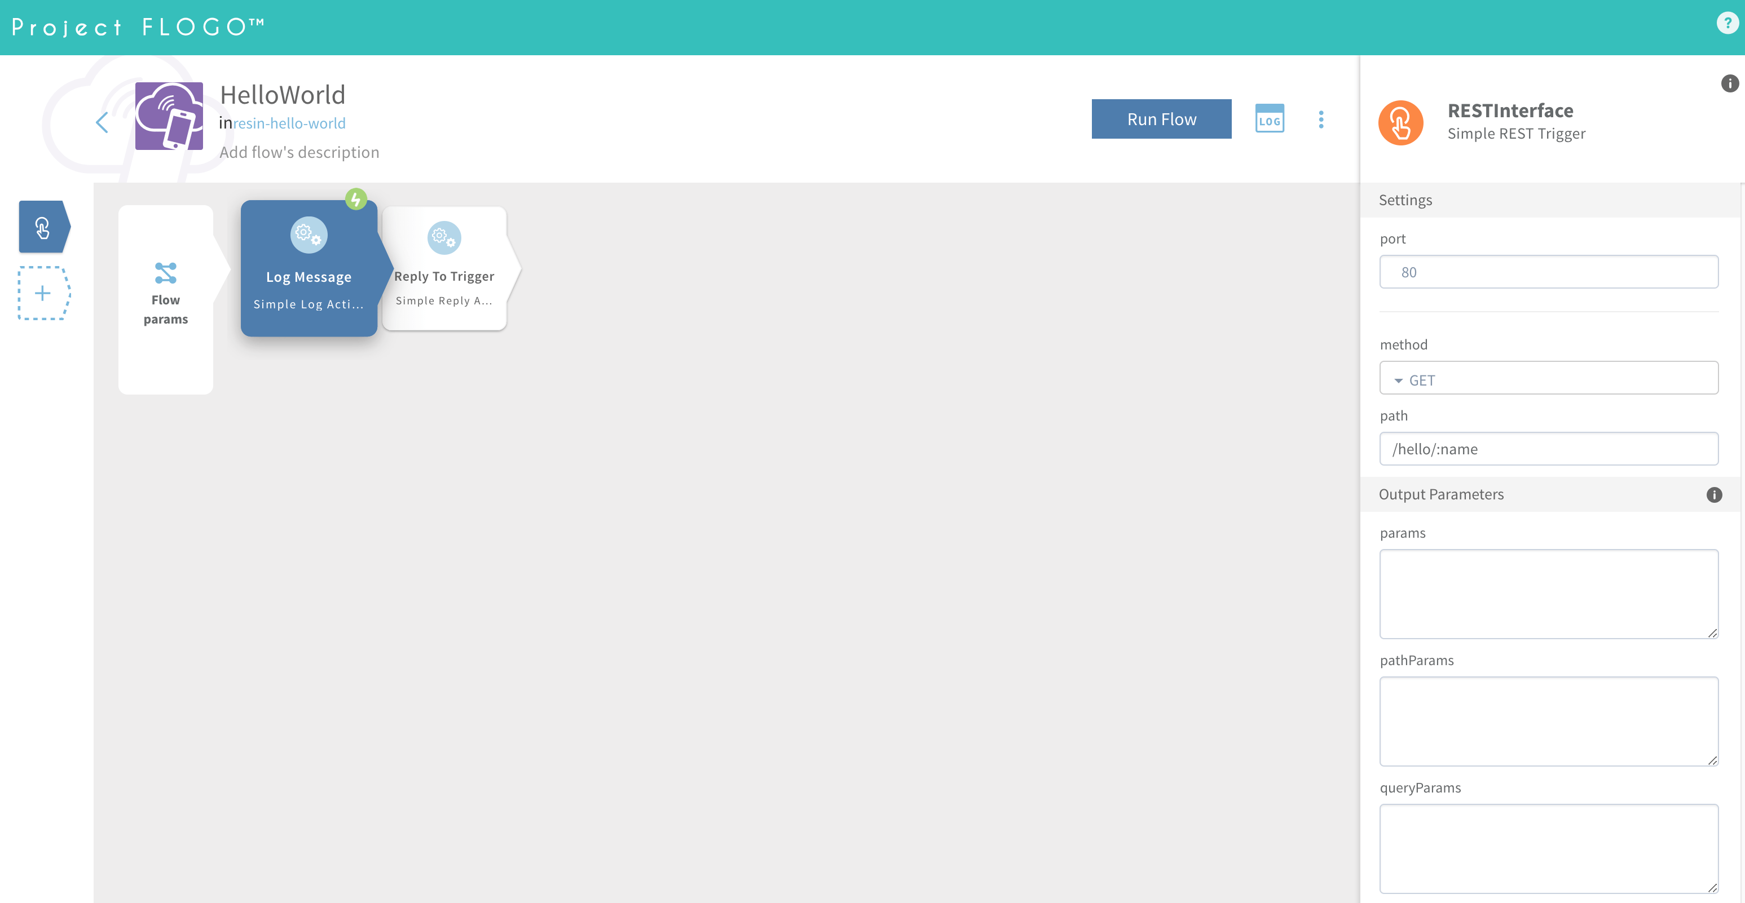Click the HelloWorld flow thumbnail image
This screenshot has width=1745, height=903.
click(169, 116)
